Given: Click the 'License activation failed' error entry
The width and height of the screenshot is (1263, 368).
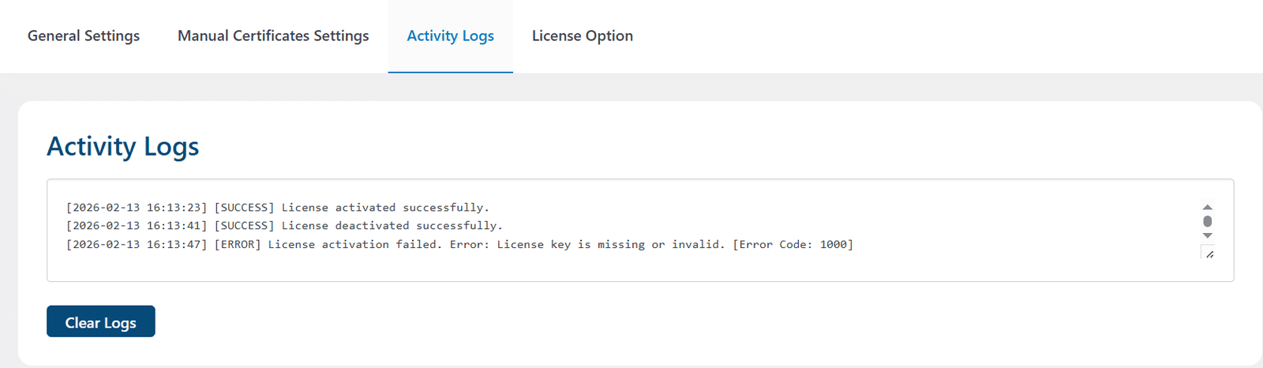Looking at the screenshot, I should click(x=459, y=245).
